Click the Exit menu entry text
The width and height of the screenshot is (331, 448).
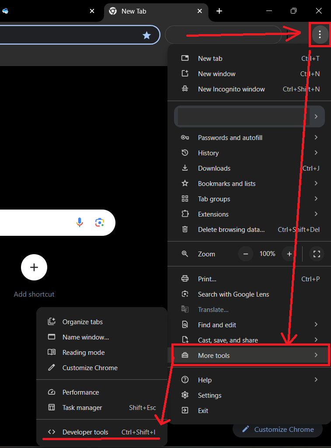click(203, 410)
